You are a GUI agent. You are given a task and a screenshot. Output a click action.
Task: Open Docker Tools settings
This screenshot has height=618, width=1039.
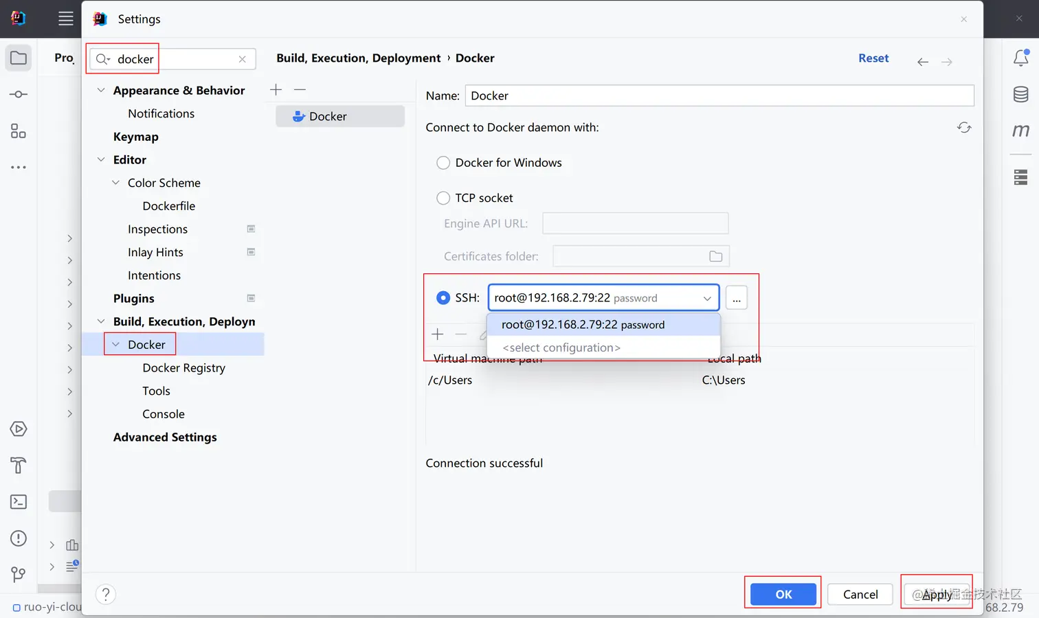pyautogui.click(x=156, y=391)
